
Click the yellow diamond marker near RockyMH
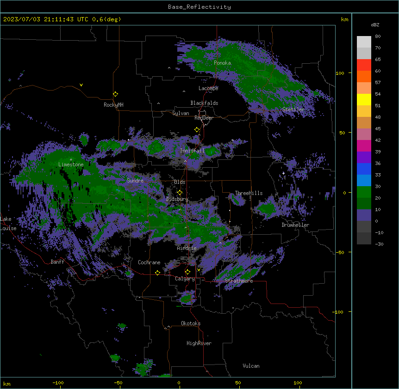click(x=116, y=94)
